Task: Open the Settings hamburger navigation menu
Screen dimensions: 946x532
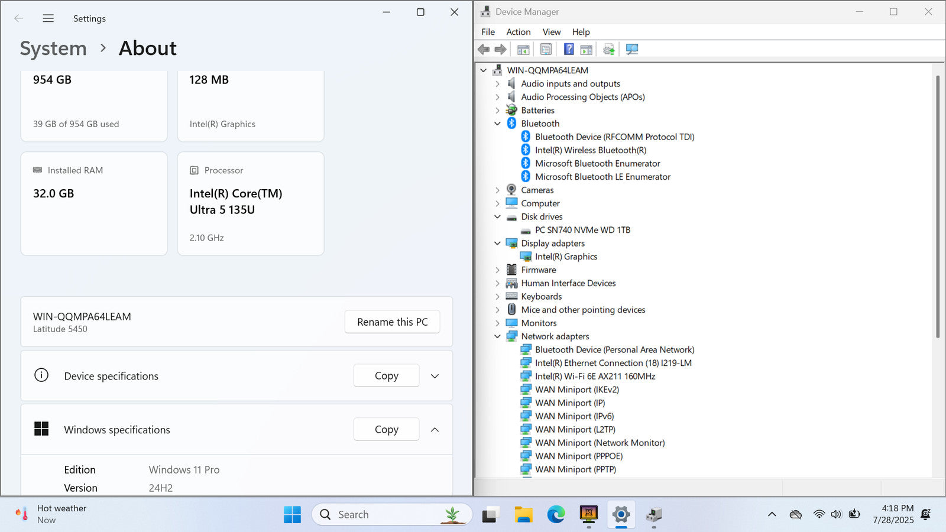Action: click(x=48, y=18)
